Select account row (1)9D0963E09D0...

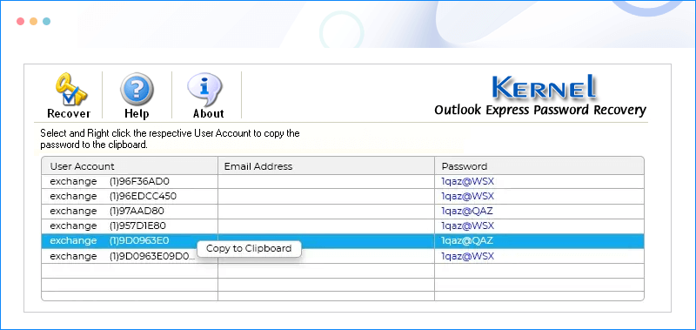click(x=343, y=256)
